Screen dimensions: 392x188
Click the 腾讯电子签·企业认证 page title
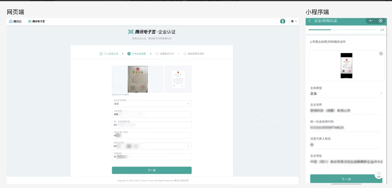pos(152,32)
